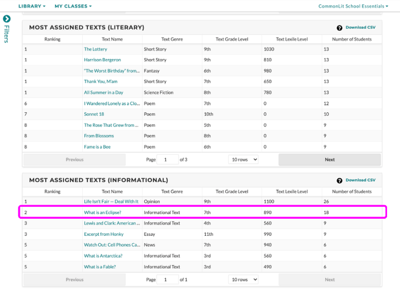Open The Rose That Grew from... link
Viewport: 400px width, 293px height.
click(111, 125)
